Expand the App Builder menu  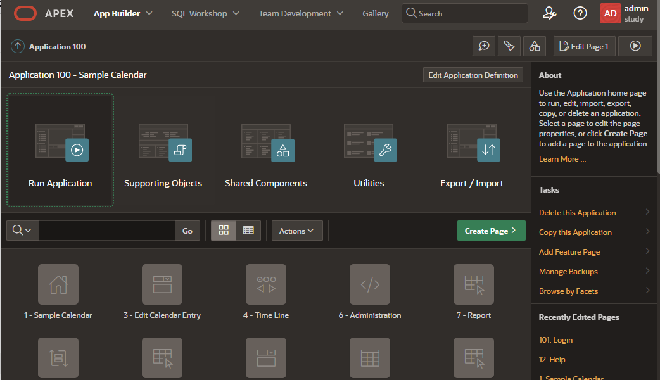[x=123, y=13]
